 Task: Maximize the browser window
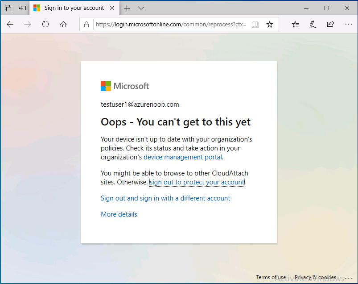click(327, 8)
